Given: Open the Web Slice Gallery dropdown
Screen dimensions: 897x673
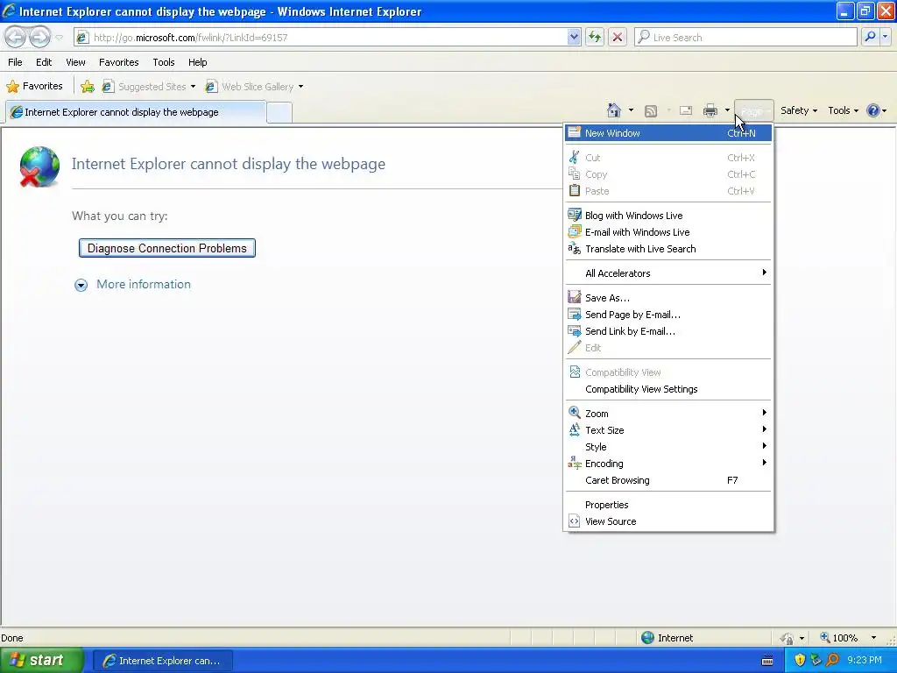Looking at the screenshot, I should click(x=301, y=87).
